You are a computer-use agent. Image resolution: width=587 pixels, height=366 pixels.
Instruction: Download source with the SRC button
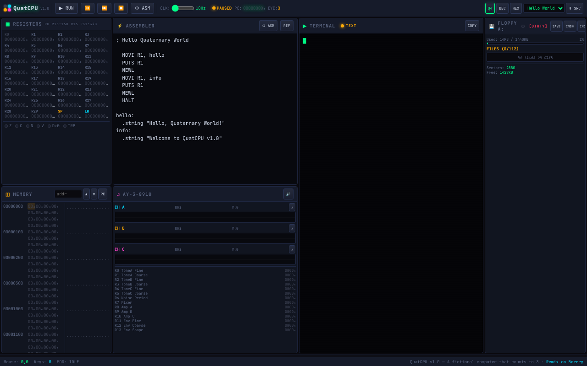(575, 8)
